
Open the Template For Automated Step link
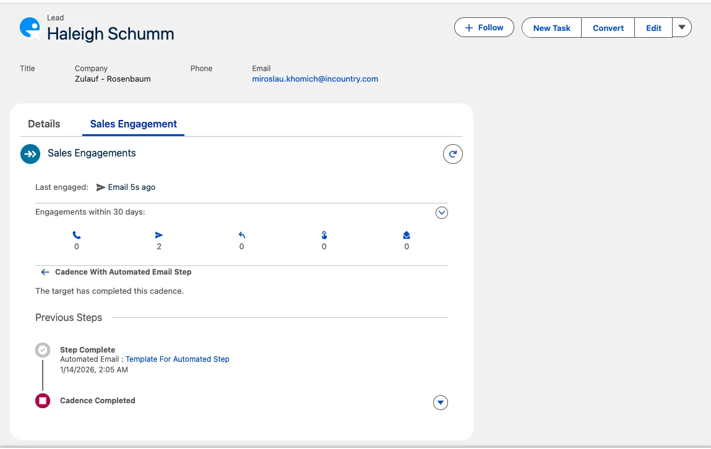tap(177, 359)
